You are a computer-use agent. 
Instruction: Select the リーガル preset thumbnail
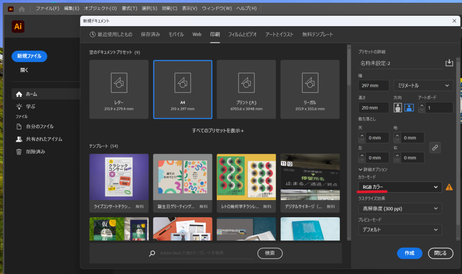(310, 89)
